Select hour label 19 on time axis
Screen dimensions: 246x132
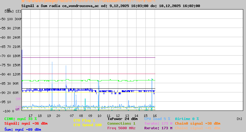tap(49, 116)
